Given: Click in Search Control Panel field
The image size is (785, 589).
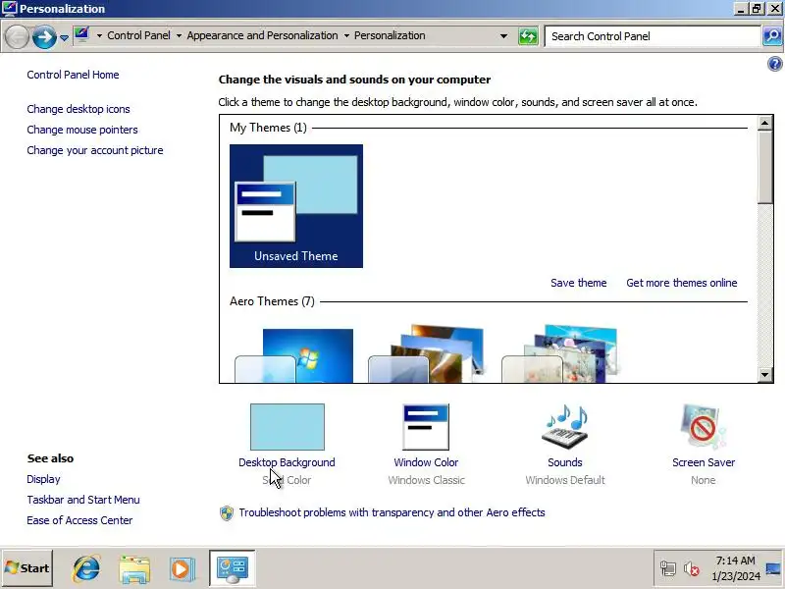Looking at the screenshot, I should (653, 36).
